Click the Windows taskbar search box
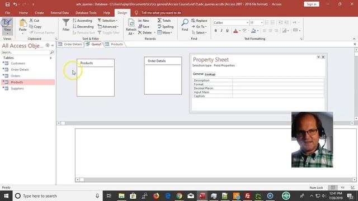Viewport: 358px width, 201px height. pyautogui.click(x=57, y=196)
